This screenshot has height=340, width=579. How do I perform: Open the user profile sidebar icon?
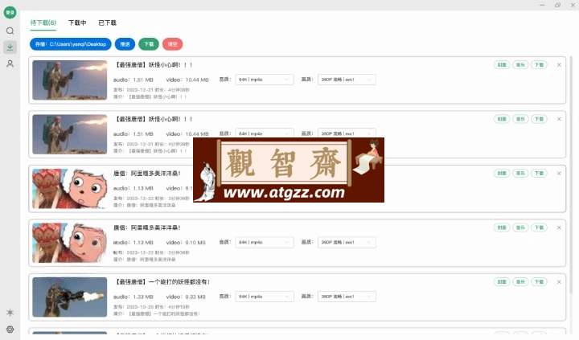point(10,63)
